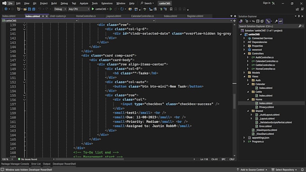Click the Hot Reload restart icon
The image size is (306, 172).
point(122,9)
